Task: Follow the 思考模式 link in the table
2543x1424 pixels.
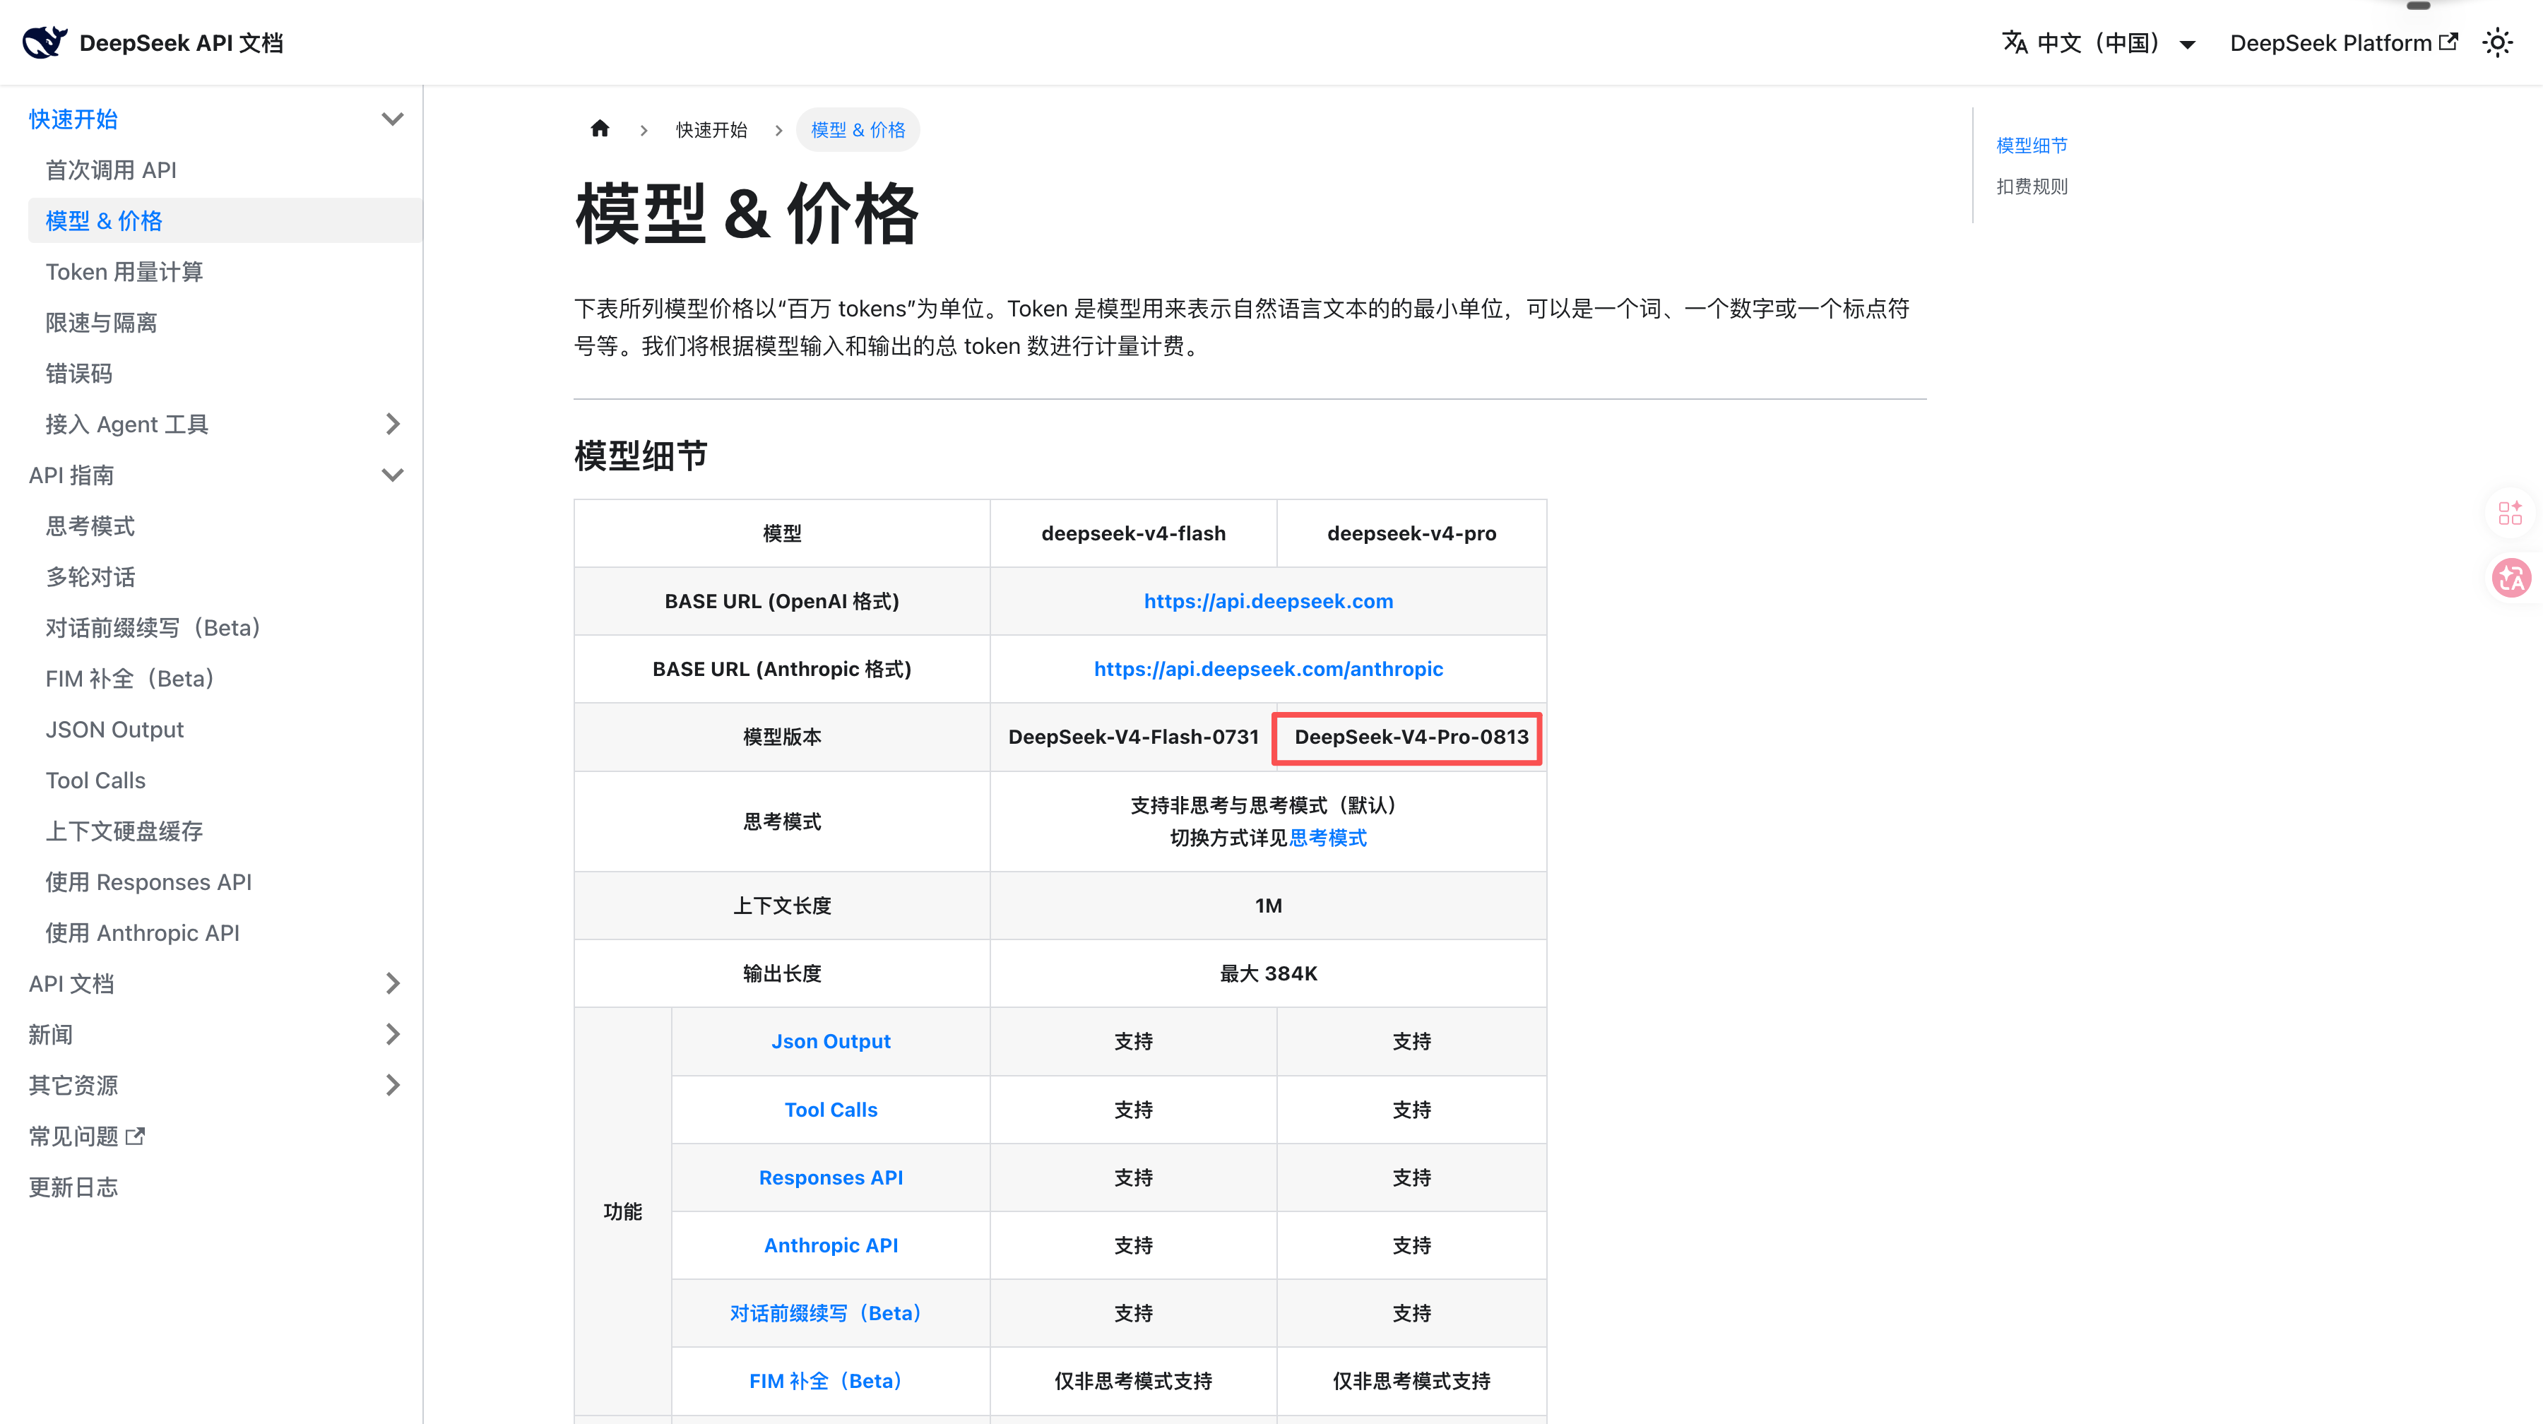Action: point(1328,838)
